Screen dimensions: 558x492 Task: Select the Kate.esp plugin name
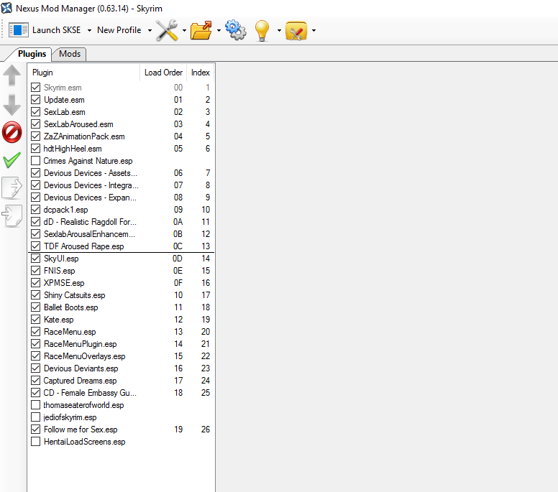tap(59, 319)
